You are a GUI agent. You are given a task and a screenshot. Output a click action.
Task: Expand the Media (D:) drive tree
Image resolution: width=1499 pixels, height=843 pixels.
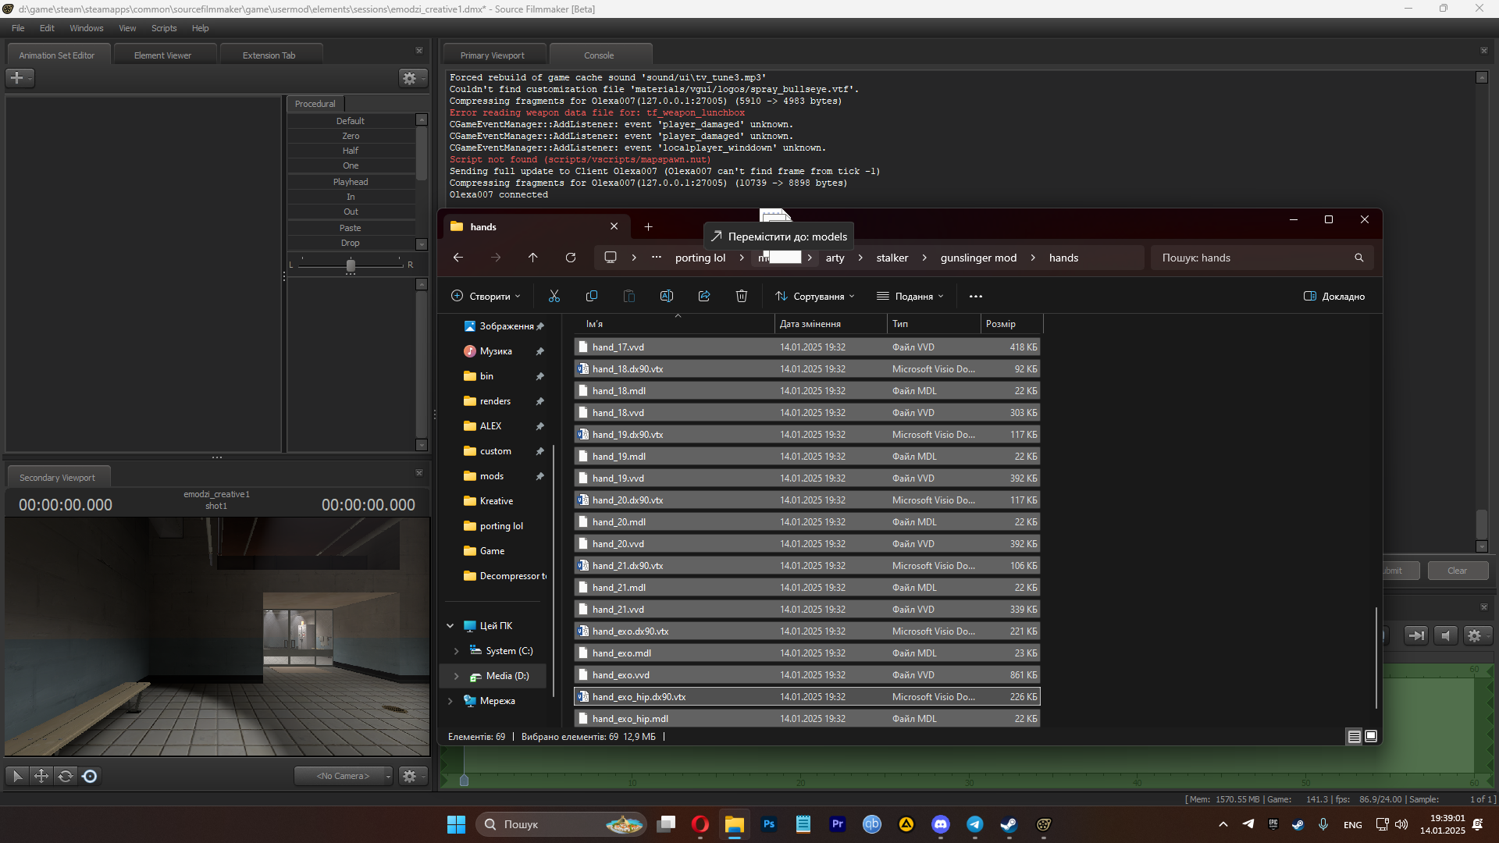457,676
